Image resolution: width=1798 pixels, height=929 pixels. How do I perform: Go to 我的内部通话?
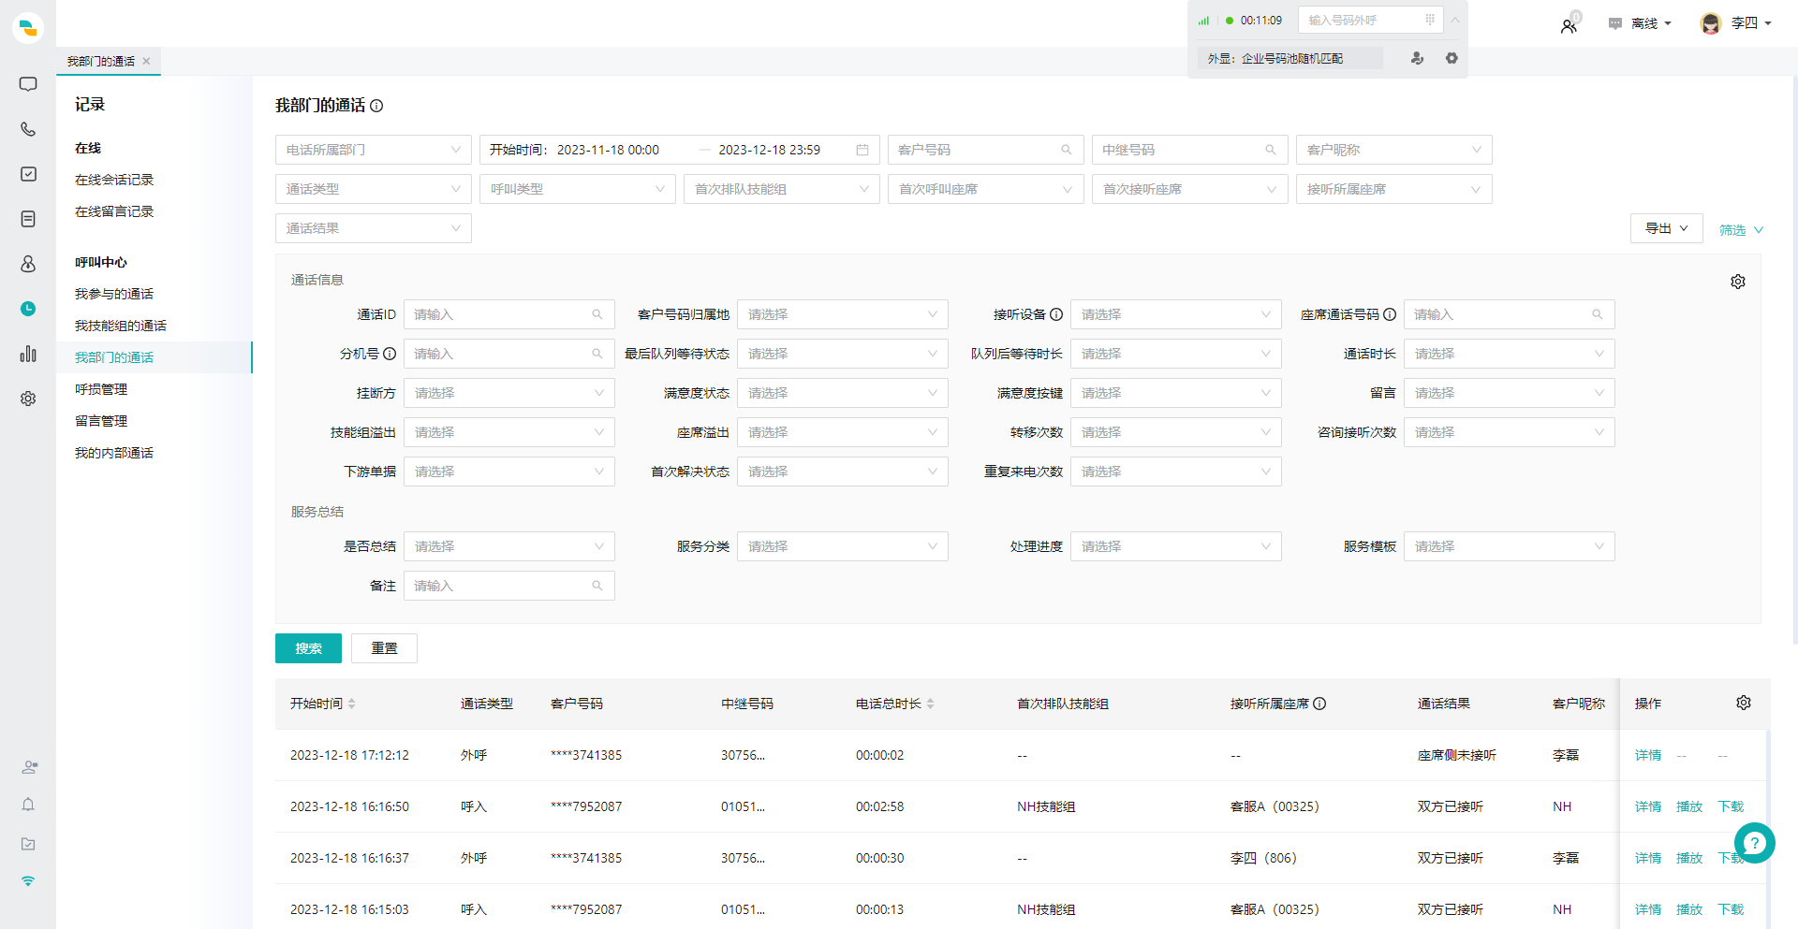(114, 453)
